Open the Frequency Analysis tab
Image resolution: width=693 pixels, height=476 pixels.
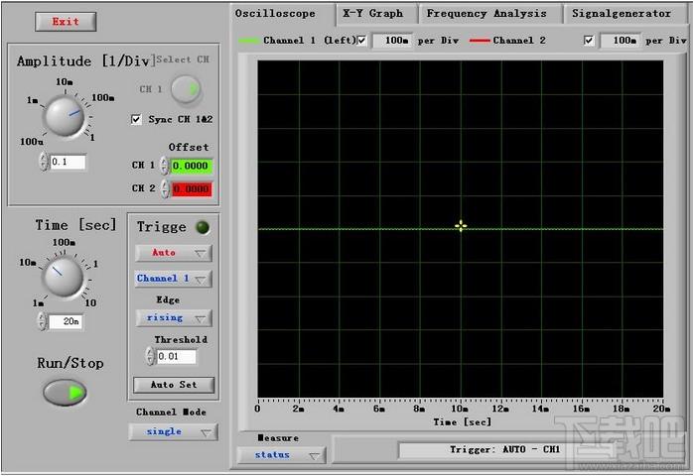[486, 14]
